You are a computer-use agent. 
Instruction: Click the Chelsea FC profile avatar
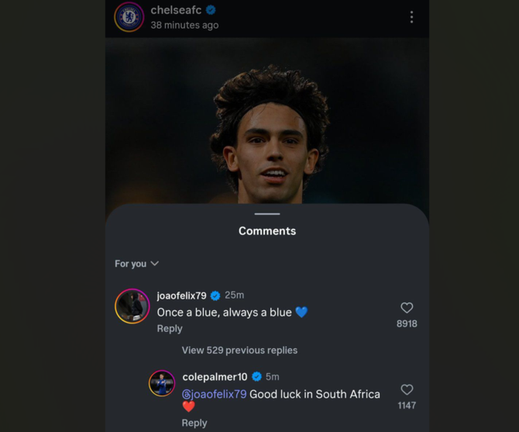point(129,17)
